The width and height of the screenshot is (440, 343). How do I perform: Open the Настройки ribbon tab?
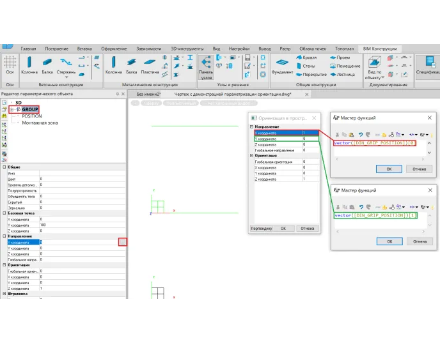pyautogui.click(x=239, y=49)
